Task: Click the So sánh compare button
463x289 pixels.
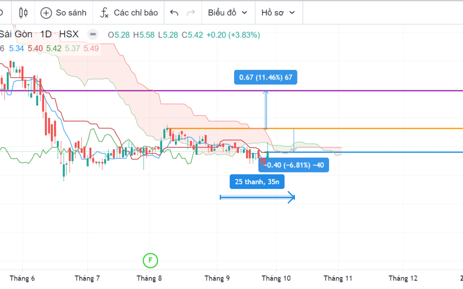Action: 63,12
